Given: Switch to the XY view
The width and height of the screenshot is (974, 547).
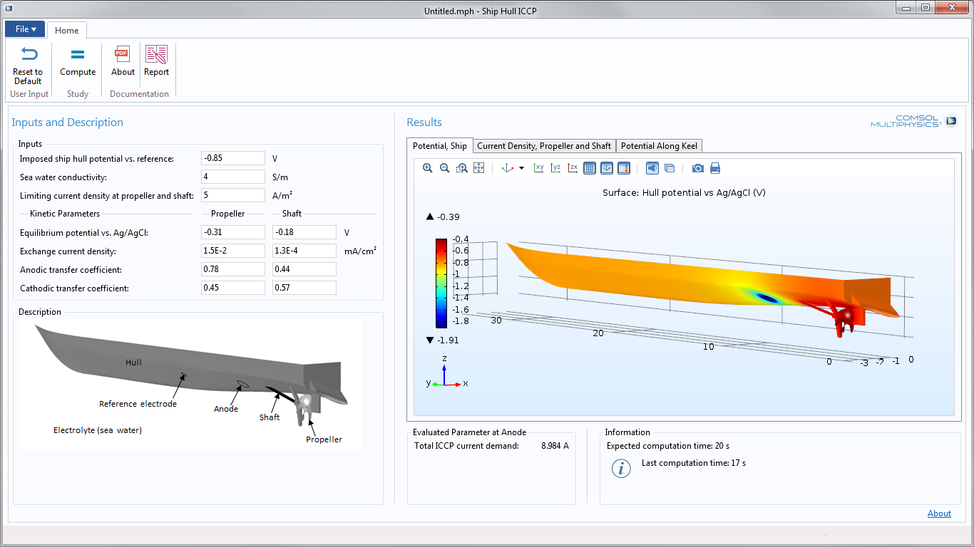Looking at the screenshot, I should click(x=538, y=168).
